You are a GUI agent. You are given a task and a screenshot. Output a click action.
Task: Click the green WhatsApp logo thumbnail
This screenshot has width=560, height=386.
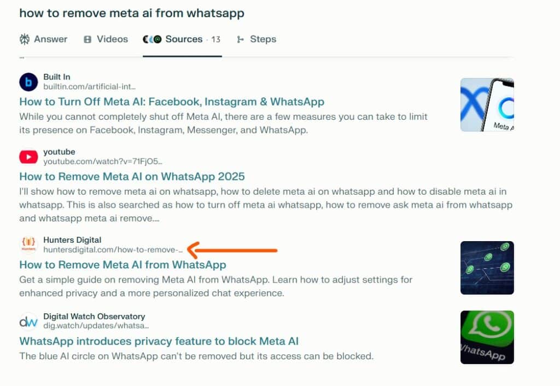pos(487,337)
